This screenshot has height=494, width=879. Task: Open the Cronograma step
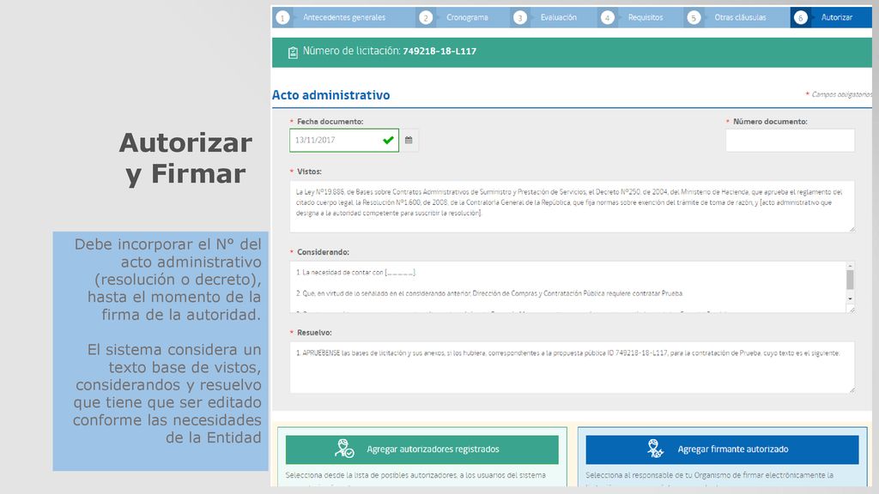(467, 17)
